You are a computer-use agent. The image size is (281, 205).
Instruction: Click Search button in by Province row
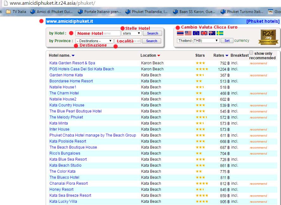pos(152,41)
